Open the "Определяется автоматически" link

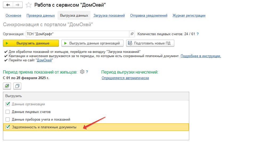(x=125, y=78)
